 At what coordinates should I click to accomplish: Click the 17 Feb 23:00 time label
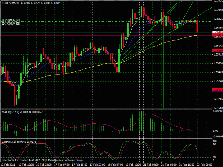97,165
